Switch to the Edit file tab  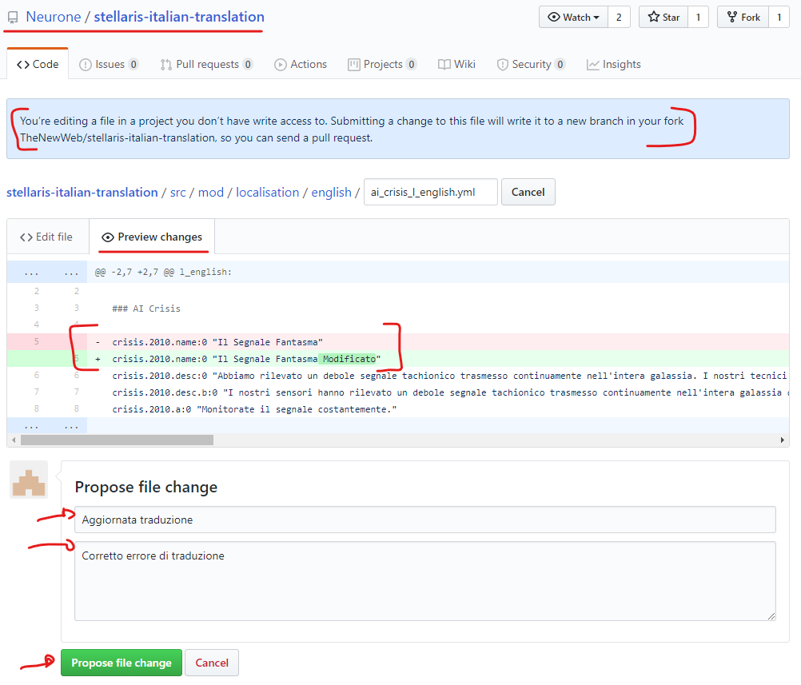46,237
